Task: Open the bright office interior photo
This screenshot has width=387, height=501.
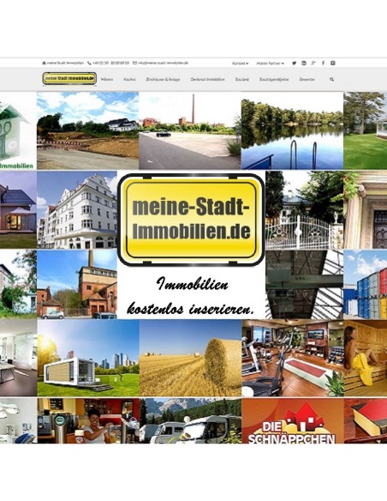Action: click(19, 358)
